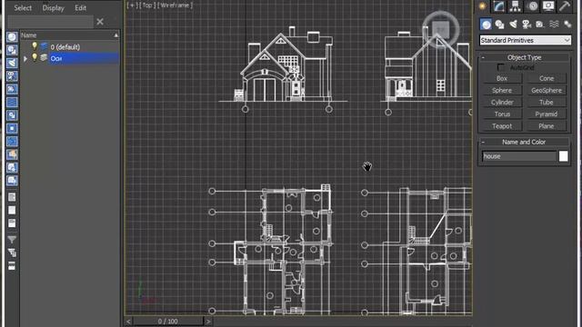Click the ViewCube in the viewport corner

point(440,29)
